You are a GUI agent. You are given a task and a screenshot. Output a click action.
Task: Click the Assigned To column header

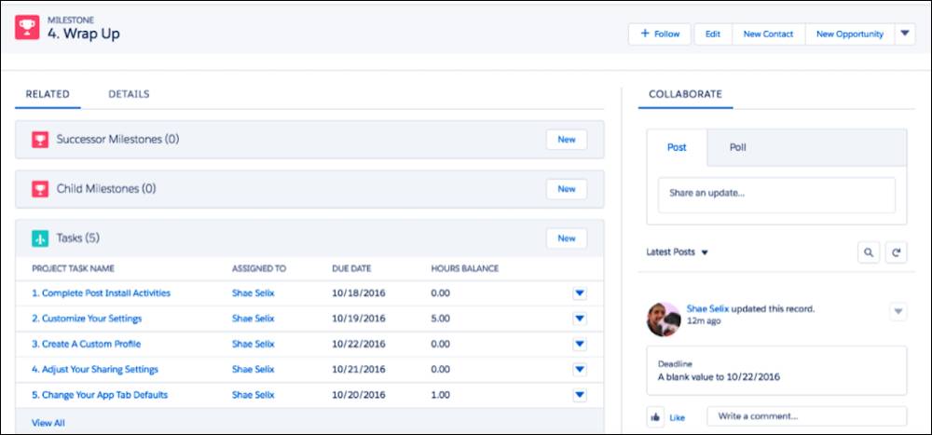(259, 268)
